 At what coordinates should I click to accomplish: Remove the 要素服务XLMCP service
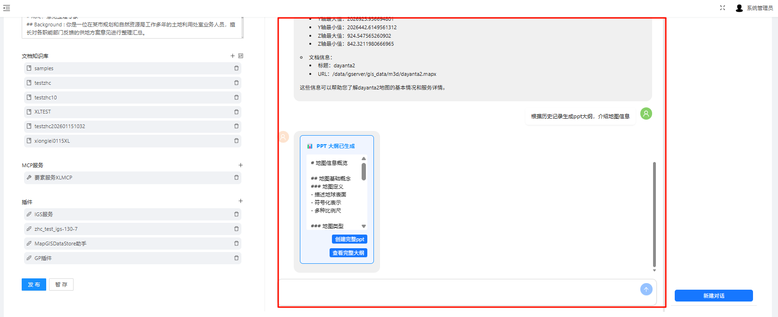click(236, 178)
